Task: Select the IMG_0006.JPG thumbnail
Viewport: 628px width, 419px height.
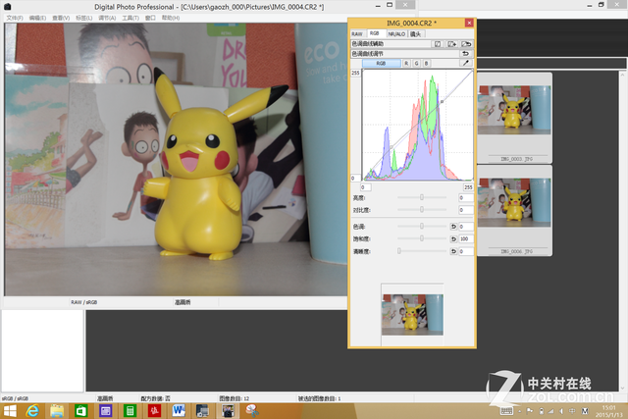Action: click(514, 211)
